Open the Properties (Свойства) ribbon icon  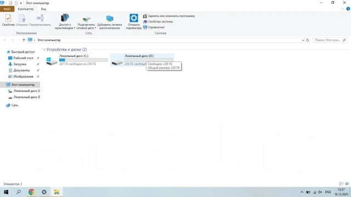point(8,20)
